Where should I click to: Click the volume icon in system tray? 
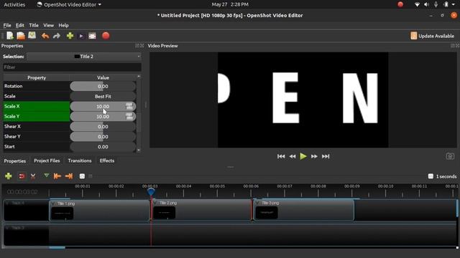pos(426,4)
